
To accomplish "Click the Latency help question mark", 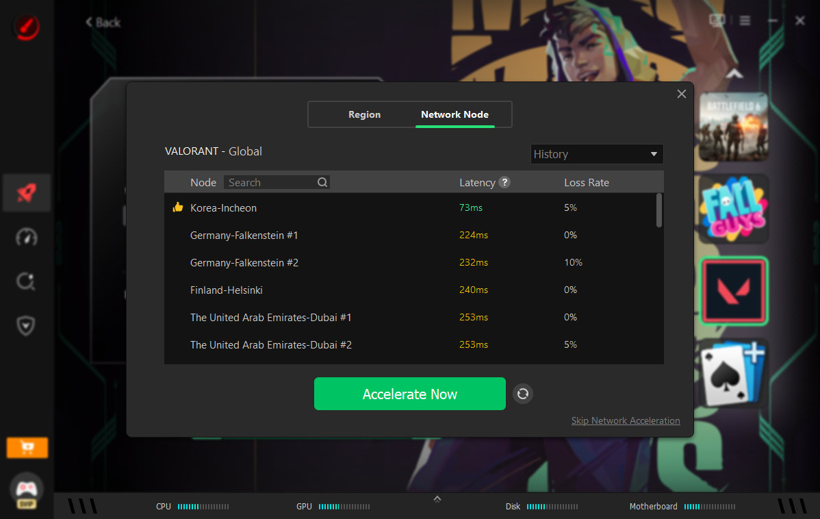I will point(504,182).
